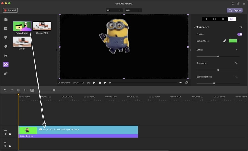The width and height of the screenshot is (248, 151).
Task: Open the annotations speech bubble panel
Action: [x=6, y=37]
